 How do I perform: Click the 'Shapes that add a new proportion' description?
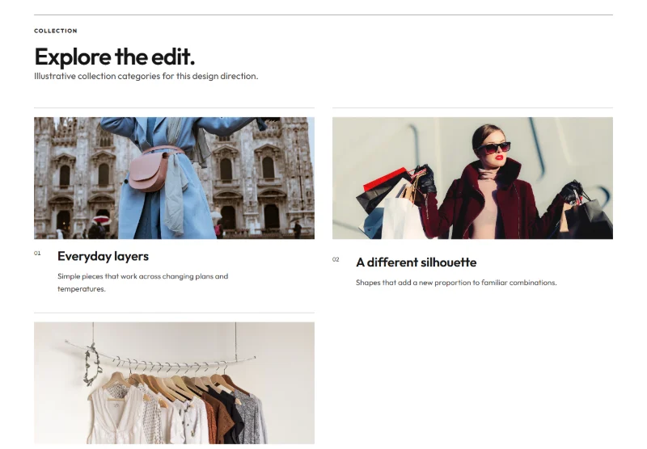(x=456, y=283)
